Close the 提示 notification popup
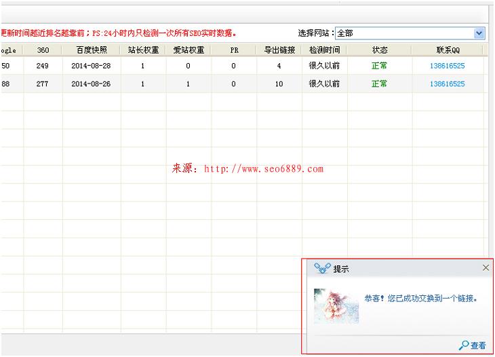495x357 pixels. (486, 268)
